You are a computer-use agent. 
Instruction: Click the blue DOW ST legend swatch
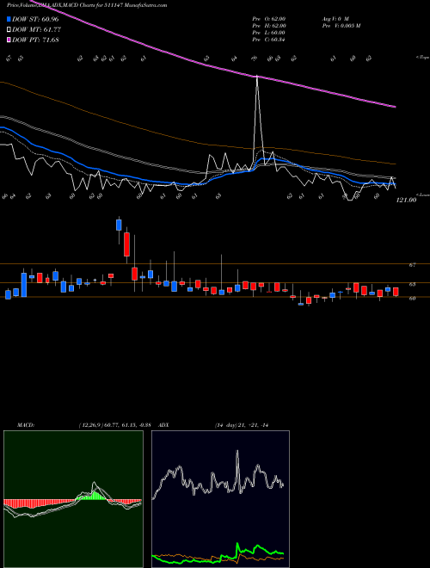(x=9, y=19)
